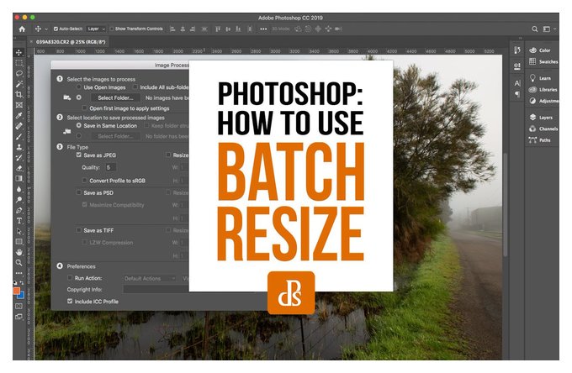Click the align left edges icon
Image resolution: width=572 pixels, height=373 pixels.
(x=172, y=29)
